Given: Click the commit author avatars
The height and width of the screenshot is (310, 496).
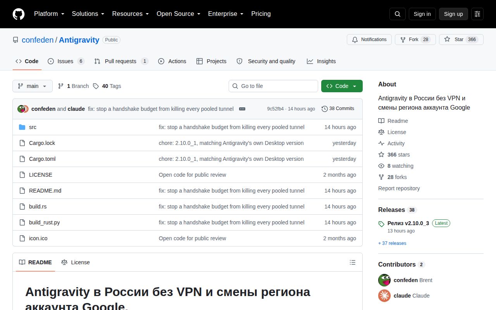Looking at the screenshot, I should [23, 109].
